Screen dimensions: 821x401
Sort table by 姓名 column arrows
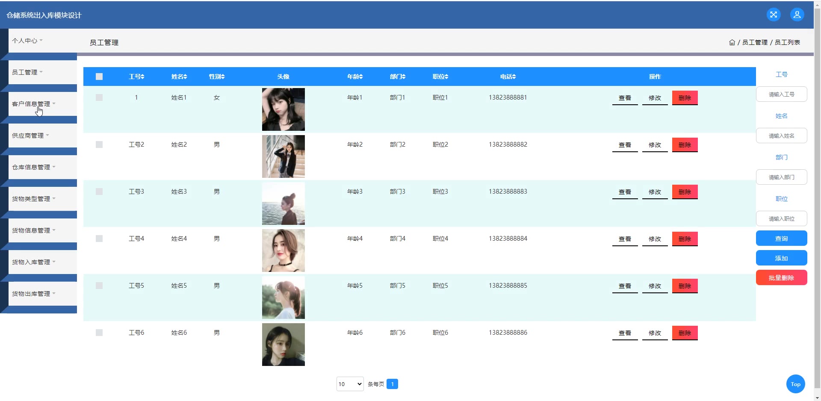click(185, 77)
